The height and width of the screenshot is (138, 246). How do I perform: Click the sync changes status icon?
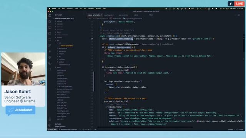point(80,130)
